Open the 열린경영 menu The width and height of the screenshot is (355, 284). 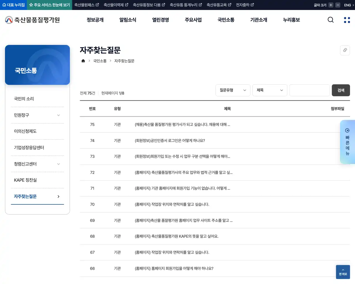click(161, 20)
